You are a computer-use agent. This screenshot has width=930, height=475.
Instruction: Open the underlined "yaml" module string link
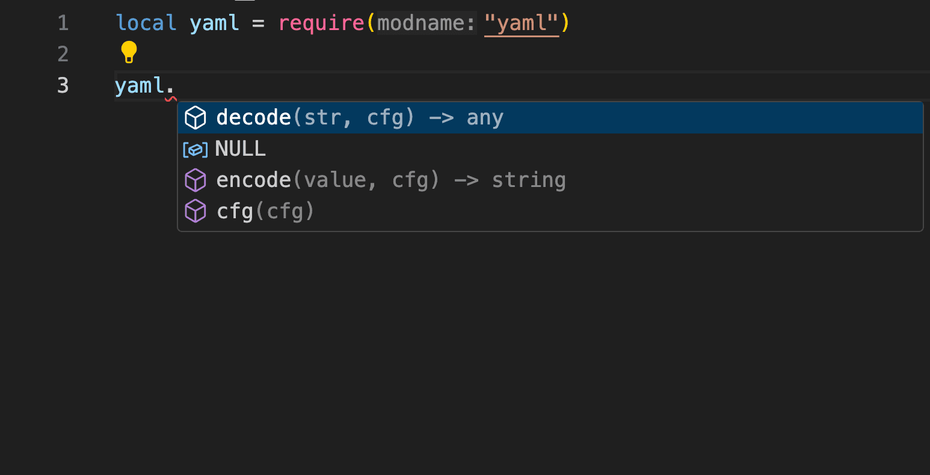[x=522, y=23]
